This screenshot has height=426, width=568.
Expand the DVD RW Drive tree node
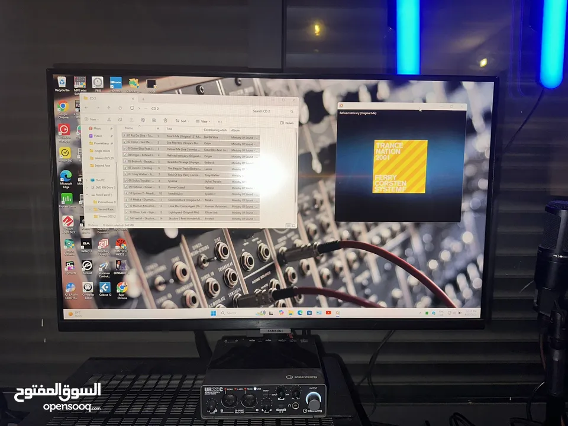point(88,188)
